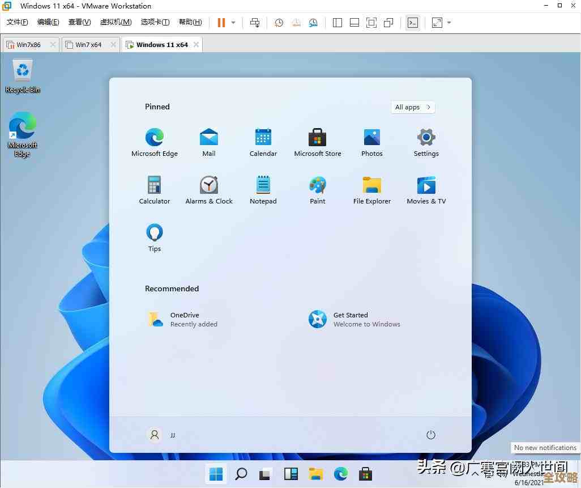Send Ctrl+Alt+Del to the virtual machine

(255, 22)
